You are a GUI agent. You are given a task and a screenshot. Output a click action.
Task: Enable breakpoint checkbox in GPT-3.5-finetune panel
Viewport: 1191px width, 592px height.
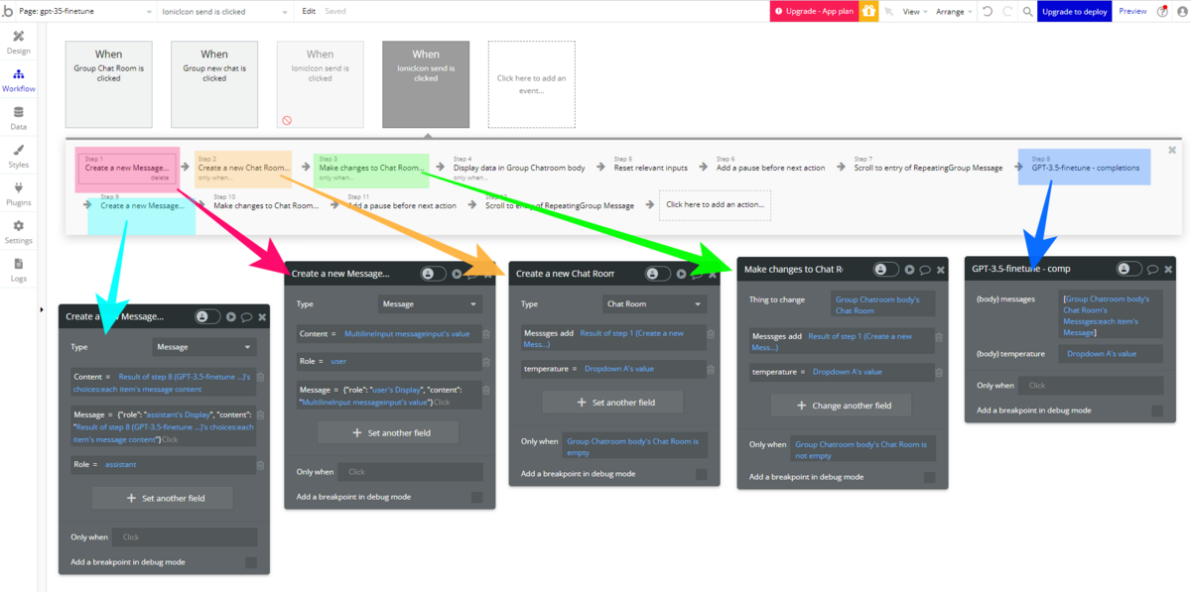[1157, 411]
